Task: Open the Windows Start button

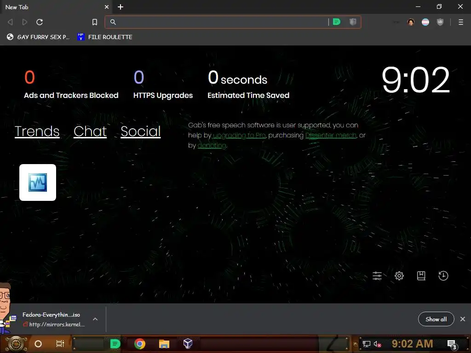Action: (16, 344)
